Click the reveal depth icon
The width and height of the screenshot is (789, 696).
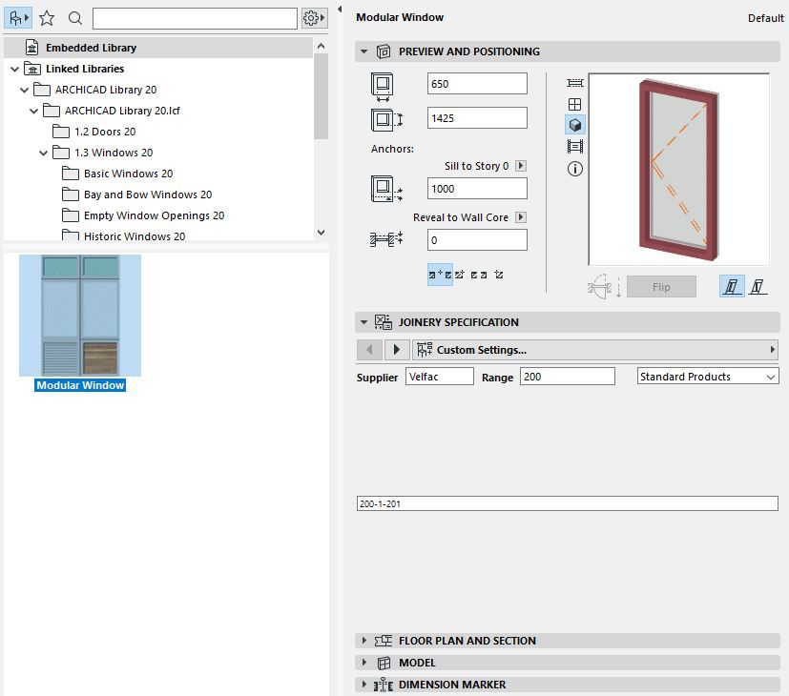[x=386, y=239]
